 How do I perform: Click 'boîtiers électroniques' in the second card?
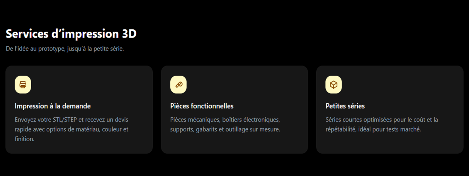point(251,120)
